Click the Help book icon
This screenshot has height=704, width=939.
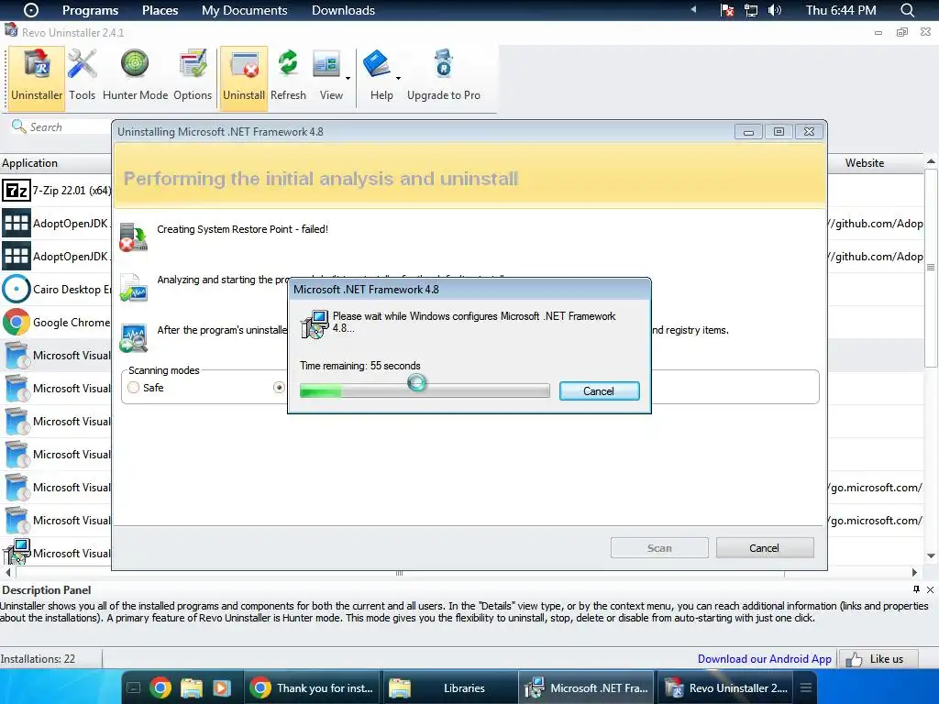pos(378,64)
